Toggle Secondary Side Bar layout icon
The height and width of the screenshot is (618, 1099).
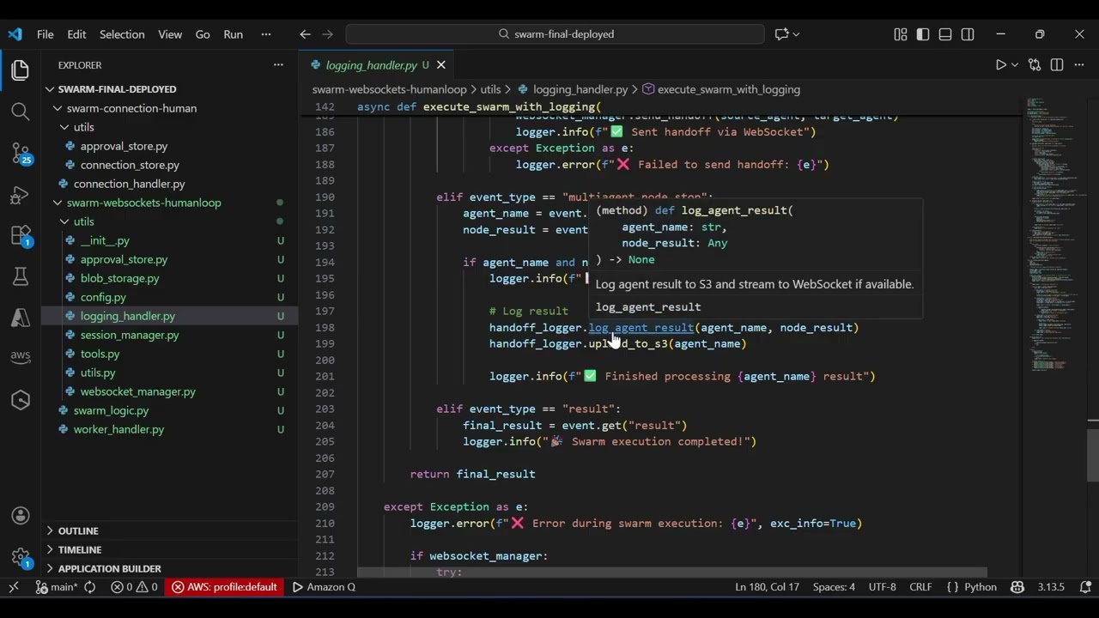(x=968, y=34)
